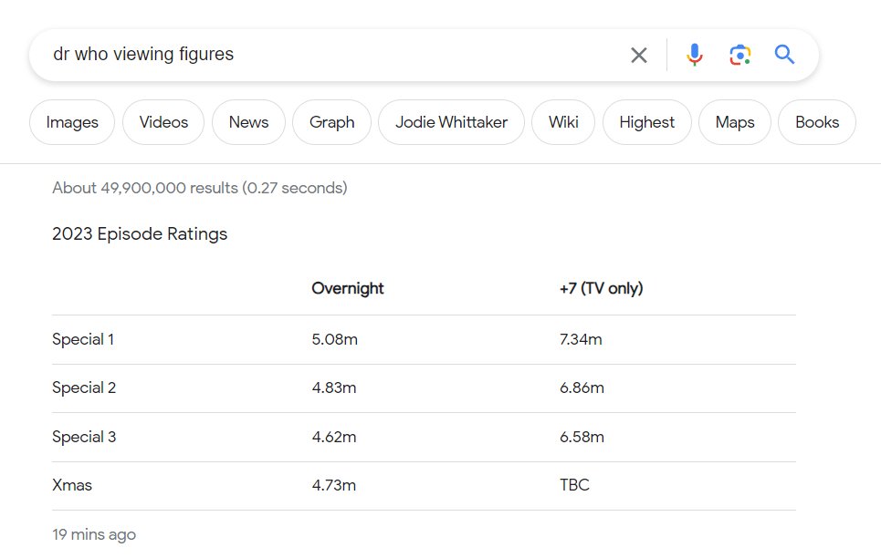Select the Highest filter chip
This screenshot has height=558, width=881.
click(x=646, y=122)
